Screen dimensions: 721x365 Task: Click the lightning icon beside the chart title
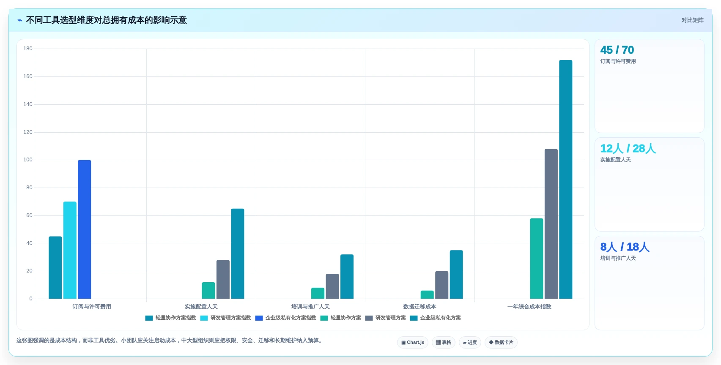pyautogui.click(x=20, y=20)
